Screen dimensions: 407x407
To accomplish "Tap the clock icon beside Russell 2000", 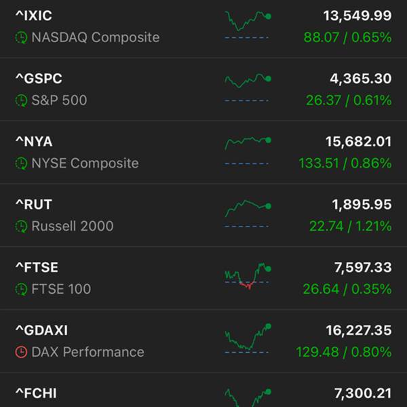I will point(21,227).
